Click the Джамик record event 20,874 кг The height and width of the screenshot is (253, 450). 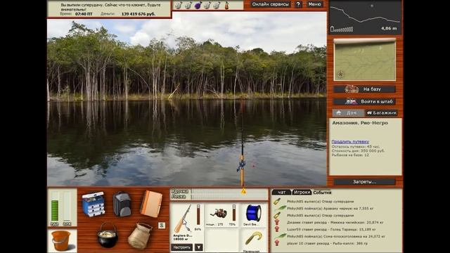(335, 222)
